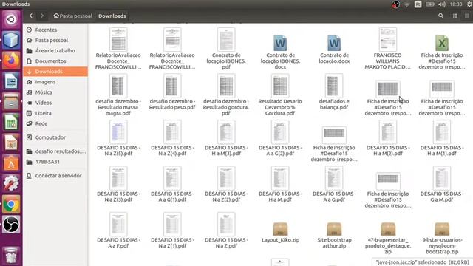
Task: Open the blue cube app in dock
Action: (11, 40)
